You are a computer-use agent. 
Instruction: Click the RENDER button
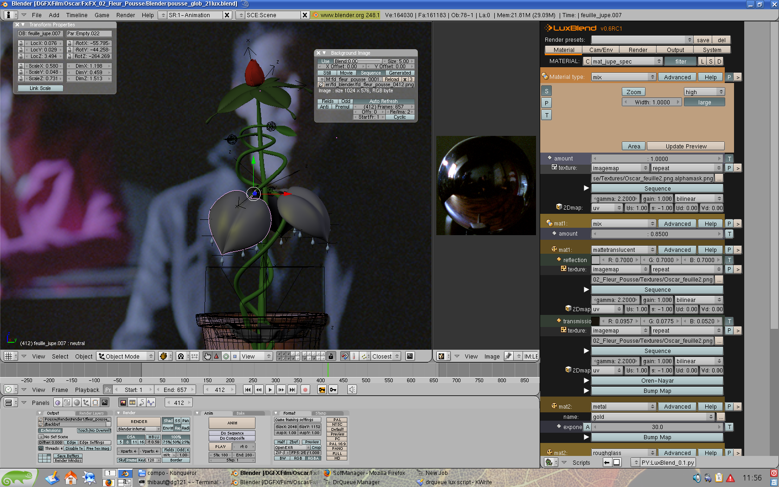(139, 422)
